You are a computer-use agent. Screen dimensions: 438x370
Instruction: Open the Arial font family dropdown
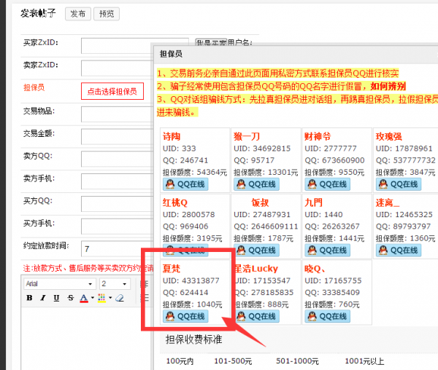coord(60,284)
